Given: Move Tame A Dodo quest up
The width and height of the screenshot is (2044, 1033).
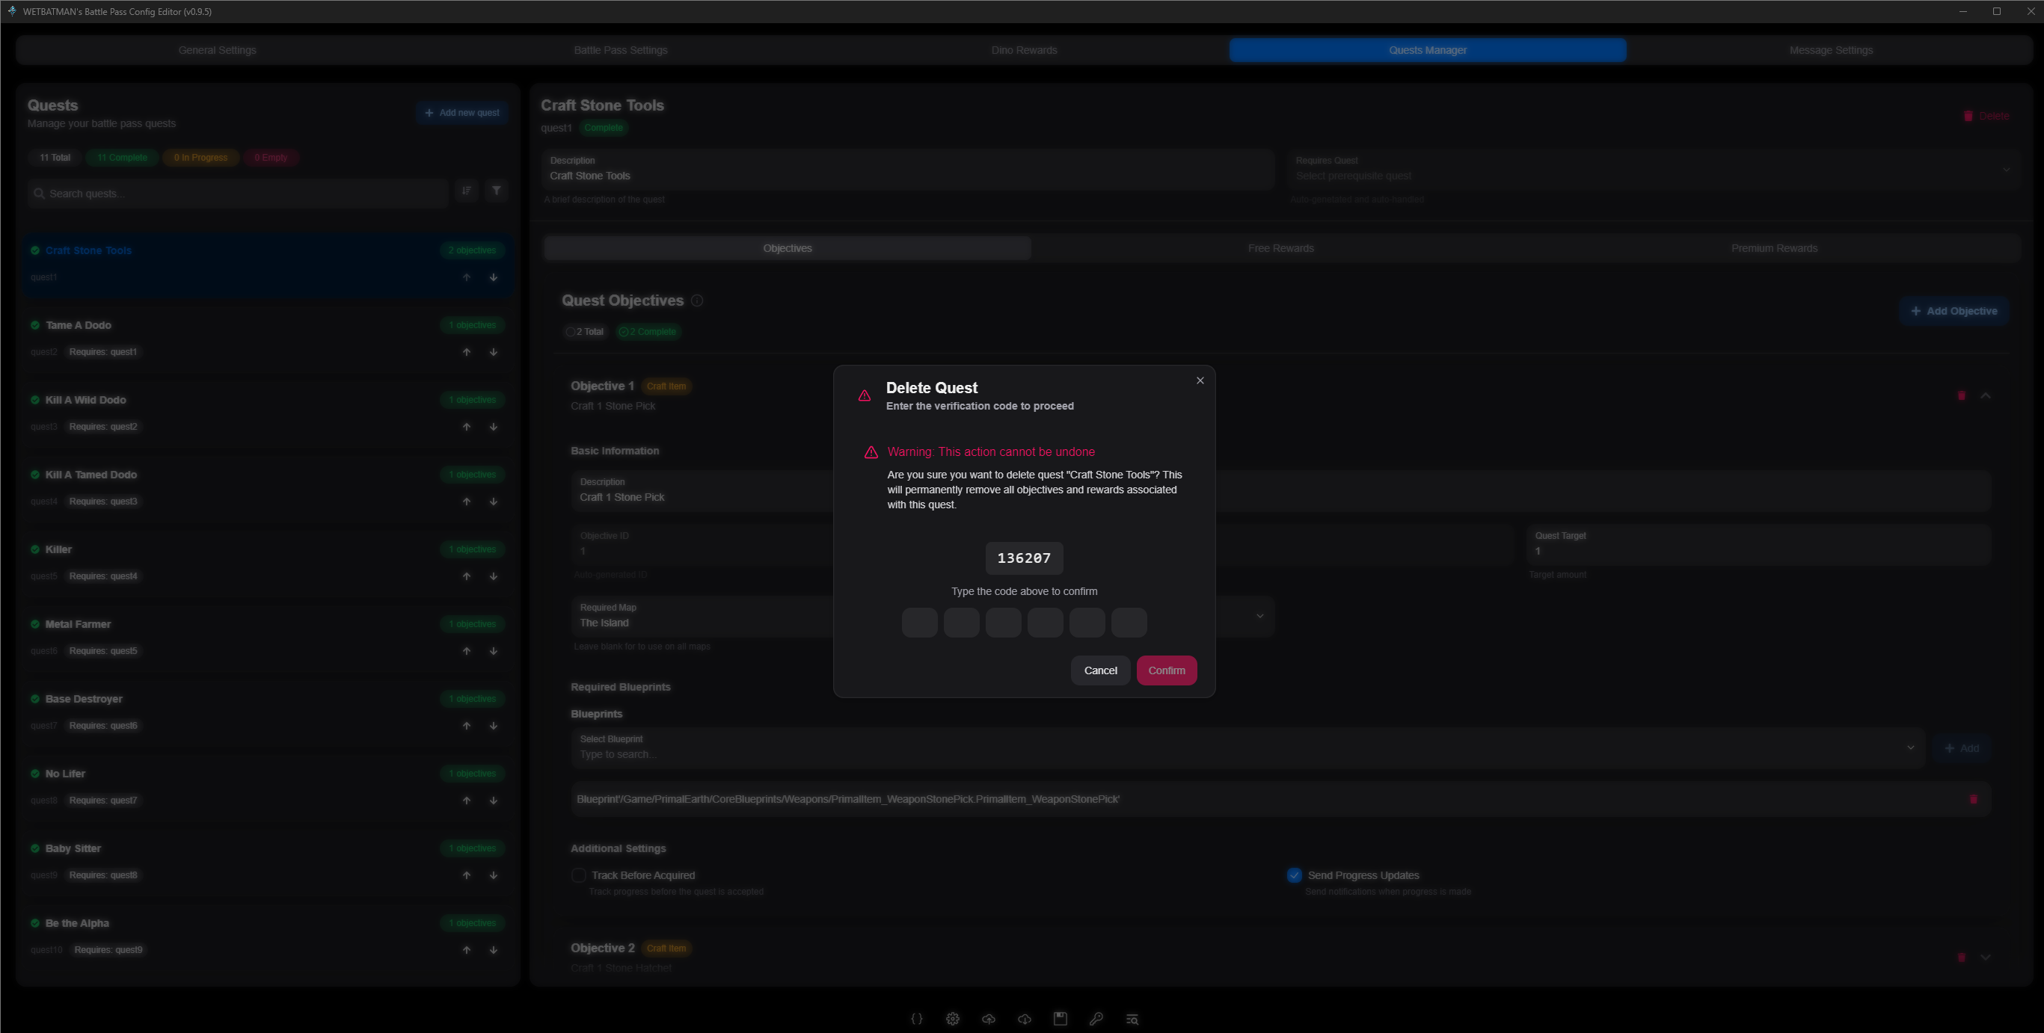Looking at the screenshot, I should coord(467,352).
